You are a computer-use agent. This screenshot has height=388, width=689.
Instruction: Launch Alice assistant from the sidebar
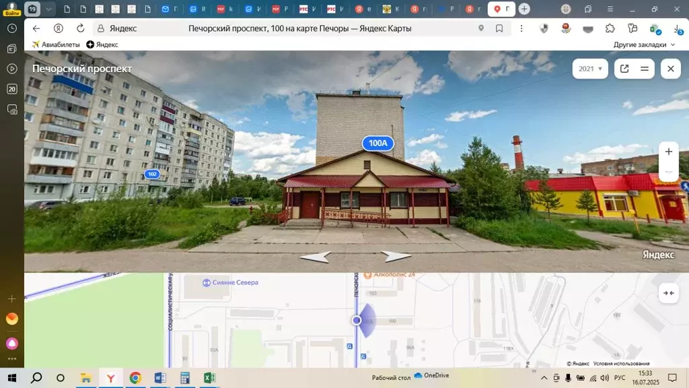(12, 343)
